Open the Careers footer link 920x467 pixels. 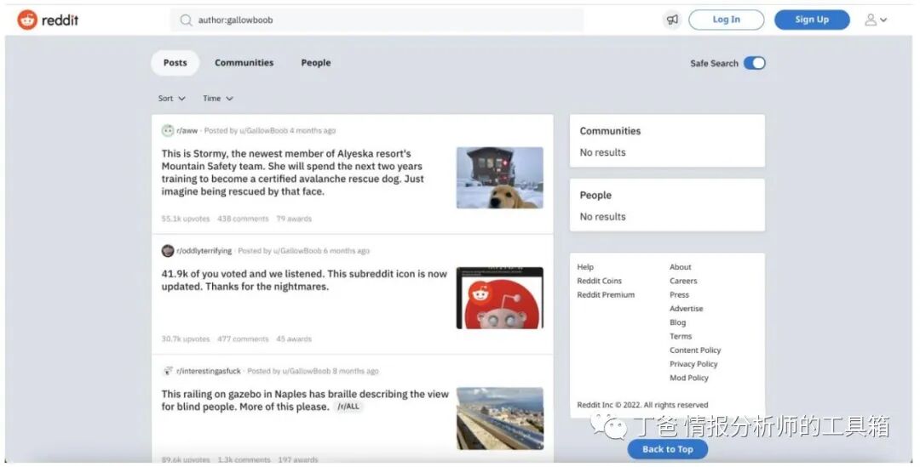pos(683,282)
